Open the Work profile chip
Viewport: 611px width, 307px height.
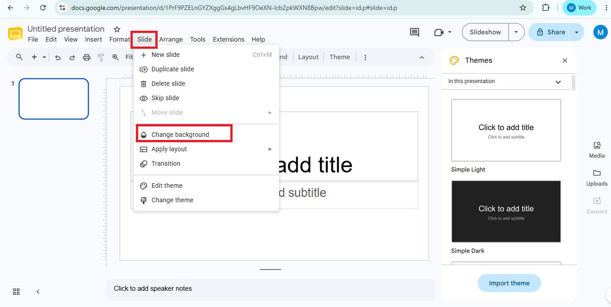(x=579, y=8)
